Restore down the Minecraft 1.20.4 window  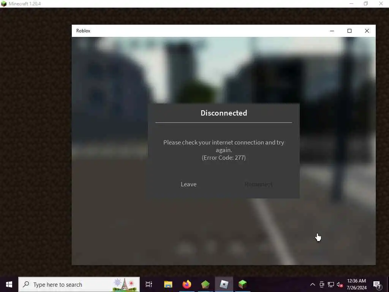(366, 3)
